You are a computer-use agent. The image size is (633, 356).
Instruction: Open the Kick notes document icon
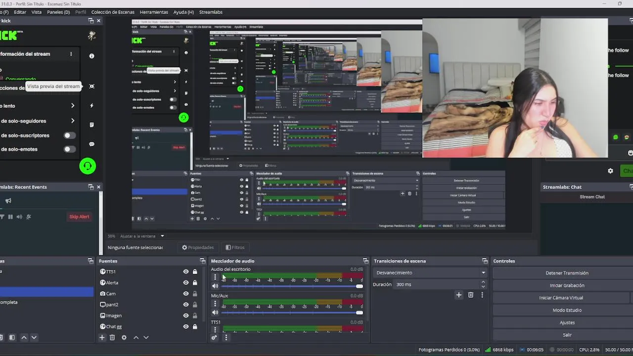coord(91,125)
